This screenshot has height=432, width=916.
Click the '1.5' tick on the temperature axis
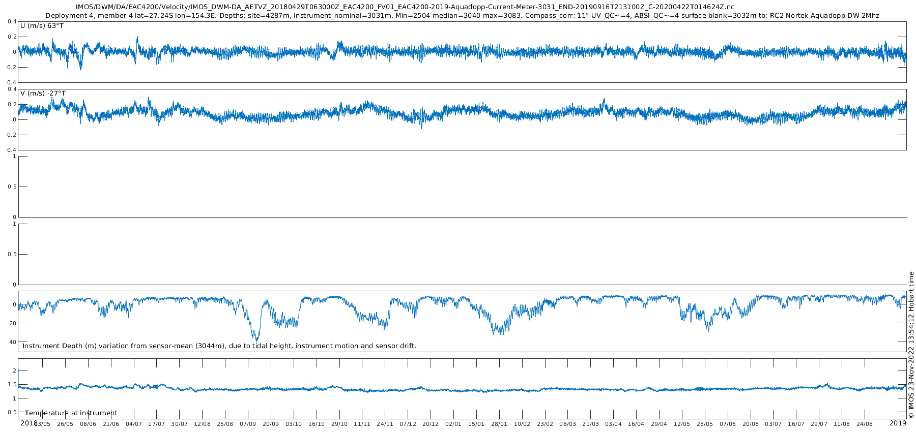pos(12,385)
